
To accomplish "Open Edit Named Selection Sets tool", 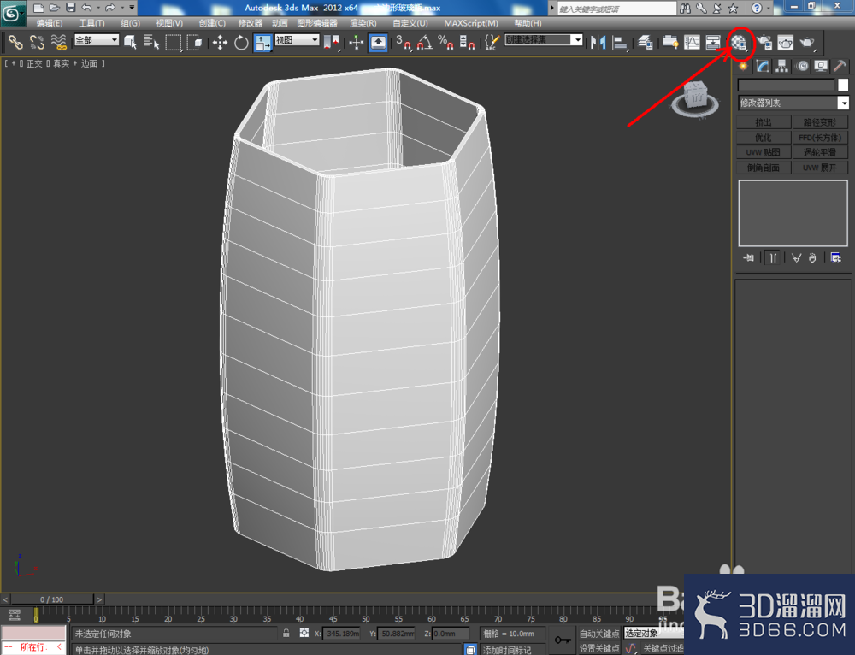I will coord(492,42).
